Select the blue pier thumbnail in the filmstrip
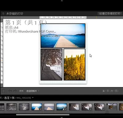This screenshot has height=118, width=123. 37,107
